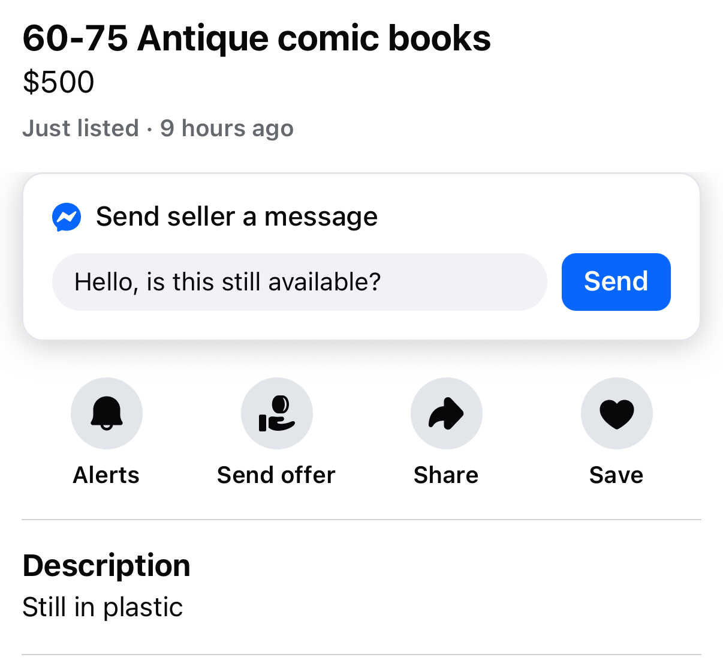Viewport: 723px width, 660px height.
Task: Click the Messenger logo icon
Action: click(67, 217)
